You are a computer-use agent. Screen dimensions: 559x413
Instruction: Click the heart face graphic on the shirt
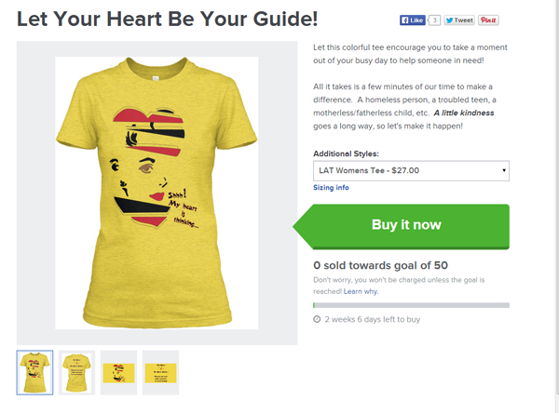coord(154,169)
